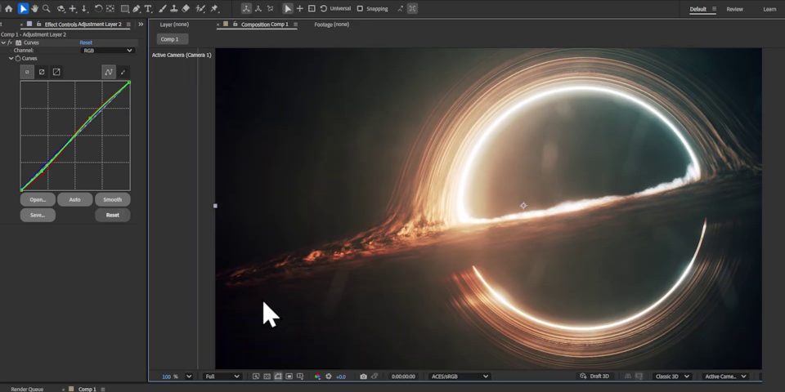Click the Smooth button under curves

pos(112,199)
